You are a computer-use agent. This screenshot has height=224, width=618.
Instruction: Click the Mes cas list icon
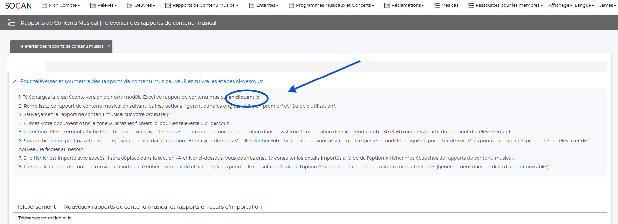[437, 5]
